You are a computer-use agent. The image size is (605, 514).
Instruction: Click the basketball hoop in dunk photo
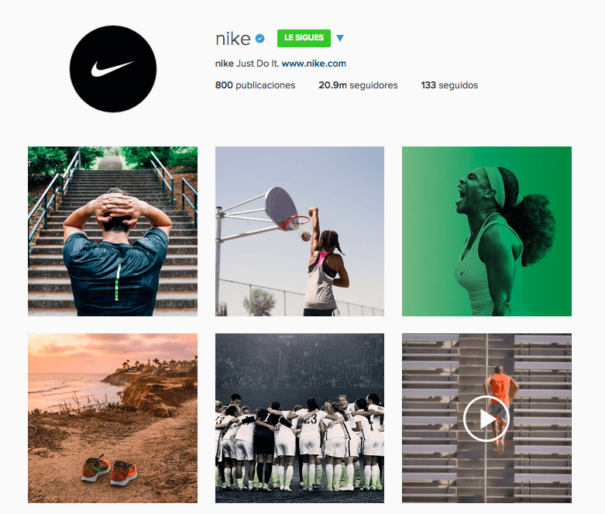(296, 223)
